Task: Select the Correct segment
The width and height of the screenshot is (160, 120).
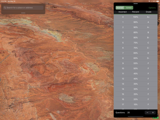Action: point(129,8)
